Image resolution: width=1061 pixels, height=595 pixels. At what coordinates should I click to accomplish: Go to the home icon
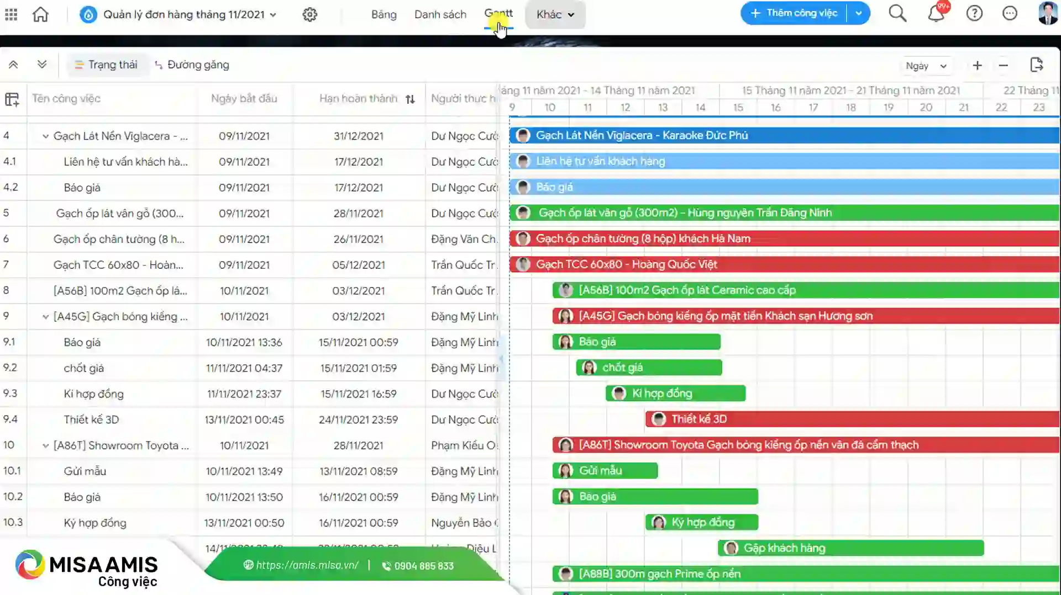[x=40, y=14]
